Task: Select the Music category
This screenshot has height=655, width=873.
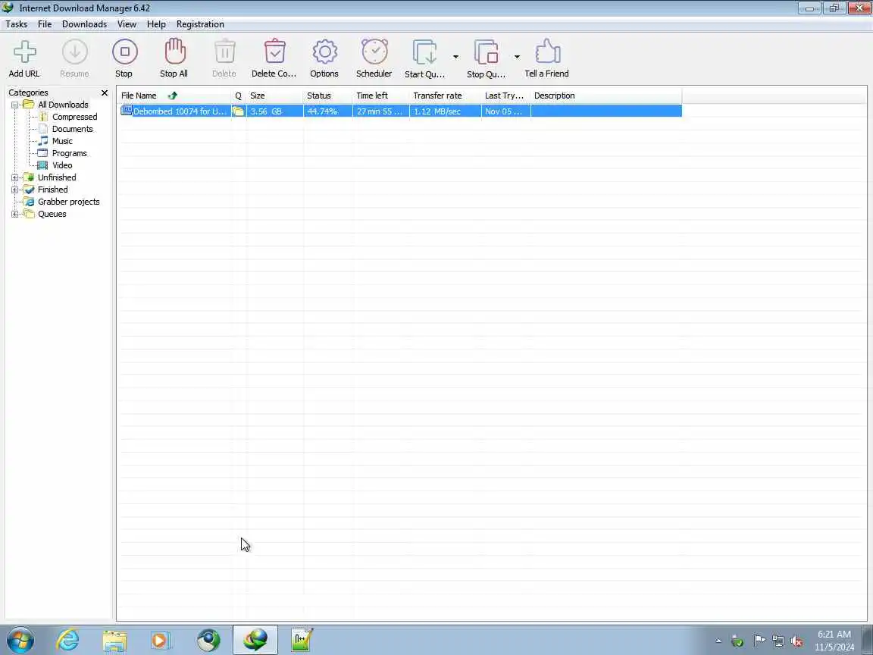Action: pyautogui.click(x=62, y=142)
